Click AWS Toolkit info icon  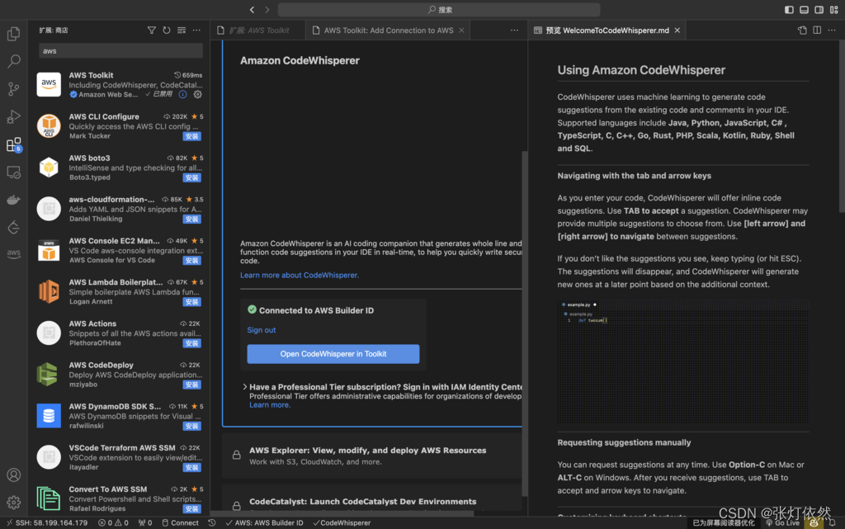[182, 94]
